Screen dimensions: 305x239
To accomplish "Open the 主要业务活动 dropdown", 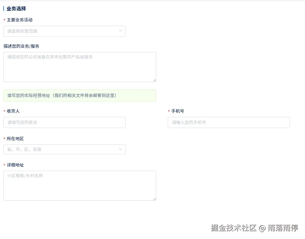I will (x=64, y=31).
